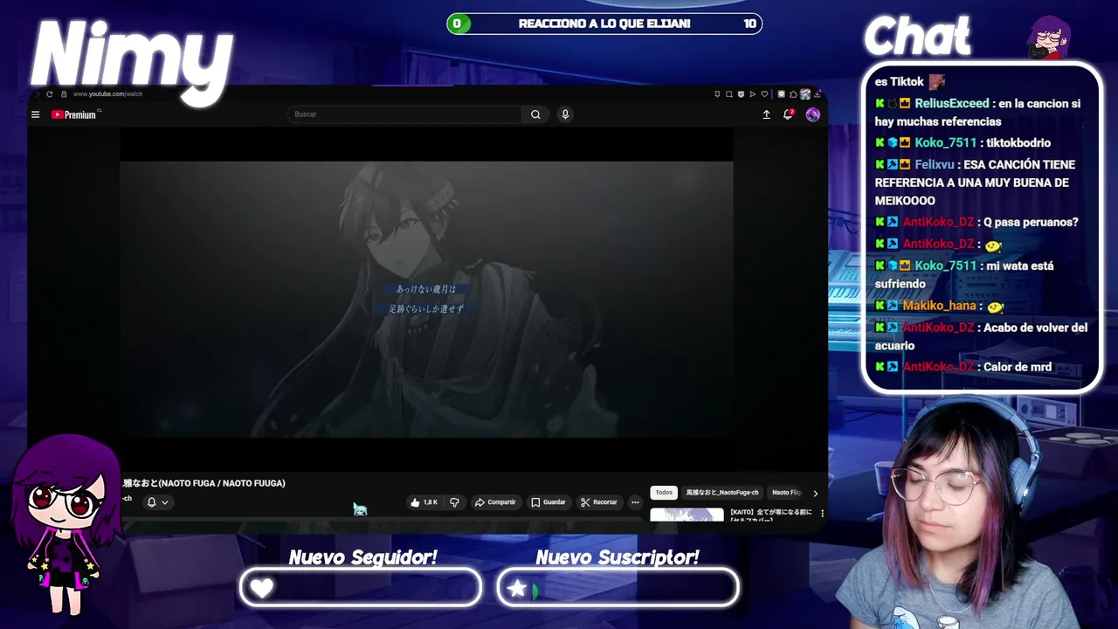
Task: Click Guardar save button
Action: [x=549, y=502]
